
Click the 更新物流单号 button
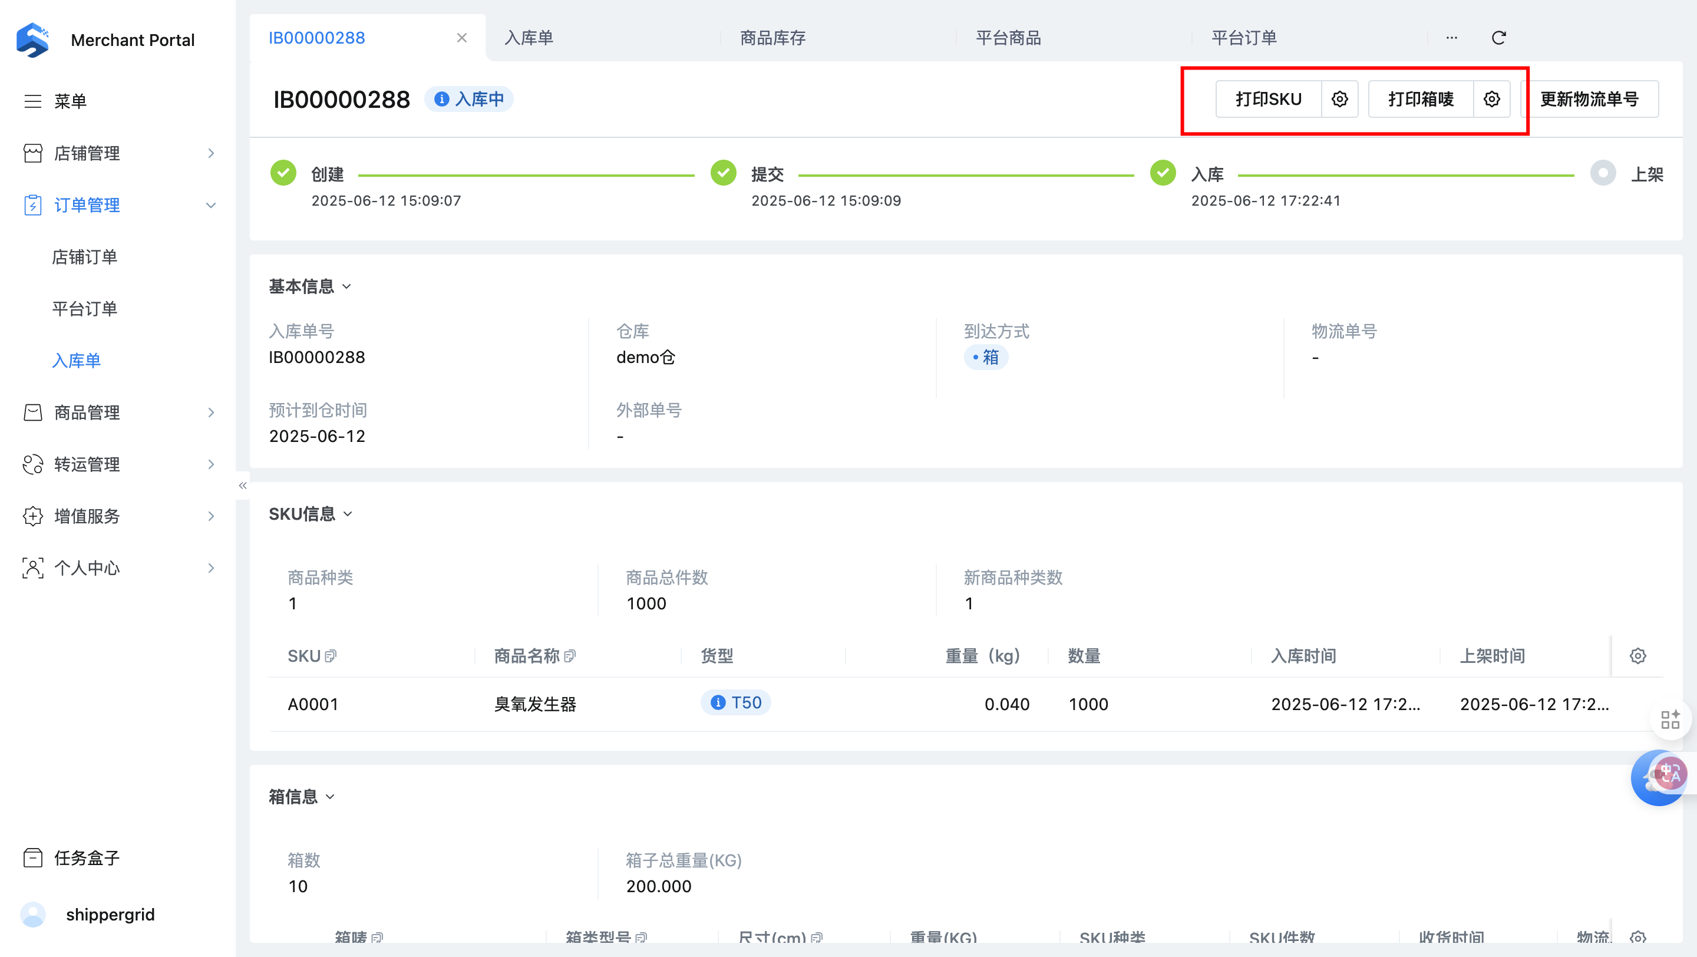click(x=1589, y=99)
